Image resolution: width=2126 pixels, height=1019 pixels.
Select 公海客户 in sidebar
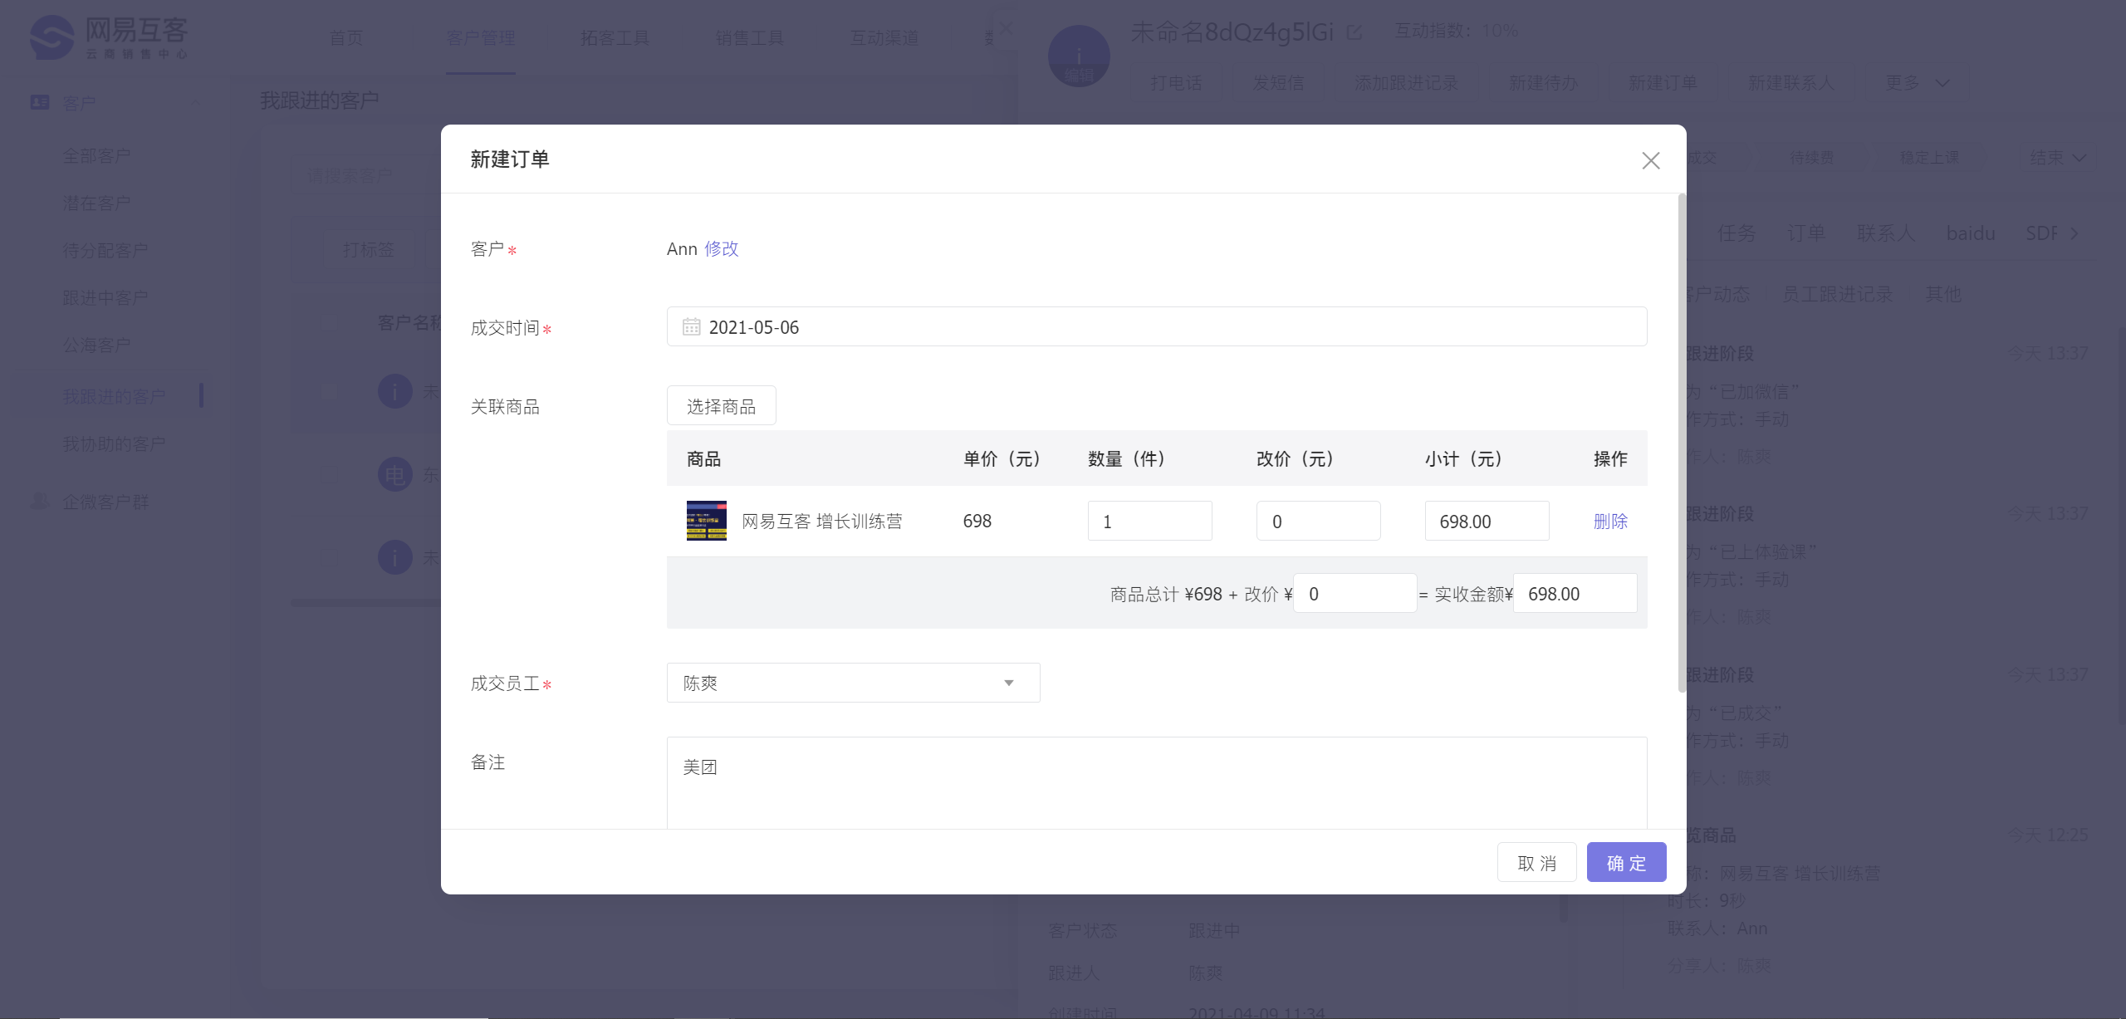pyautogui.click(x=96, y=345)
